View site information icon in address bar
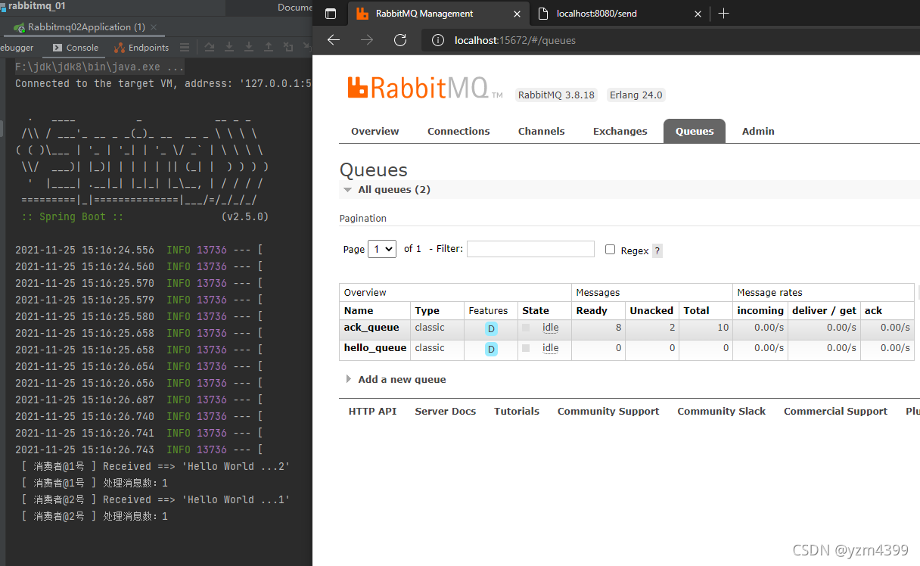The height and width of the screenshot is (566, 920). point(437,40)
